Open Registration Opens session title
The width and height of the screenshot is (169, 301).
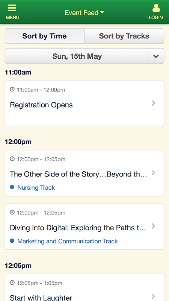[41, 105]
